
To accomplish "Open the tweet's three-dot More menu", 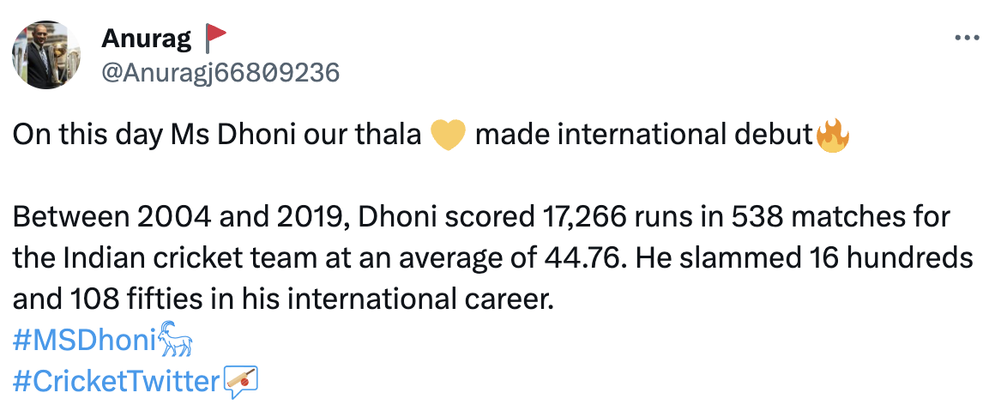I will tap(967, 39).
